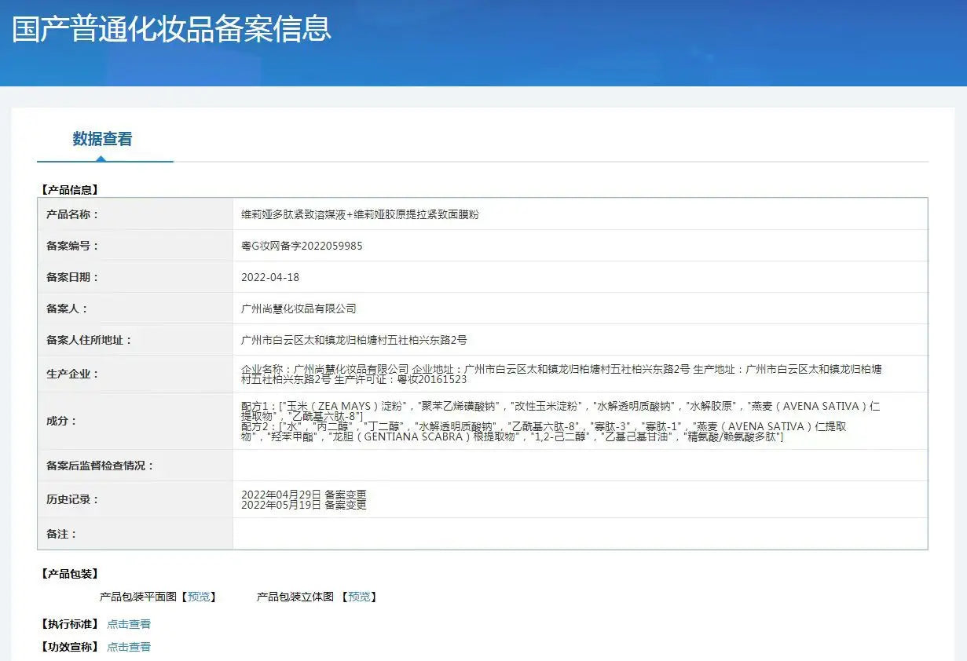Select the 配方2 ingredient list line
This screenshot has height=661, width=967.
click(544, 431)
